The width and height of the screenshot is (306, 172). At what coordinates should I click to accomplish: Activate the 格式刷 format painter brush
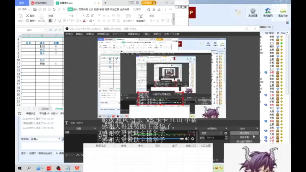(x=41, y=18)
